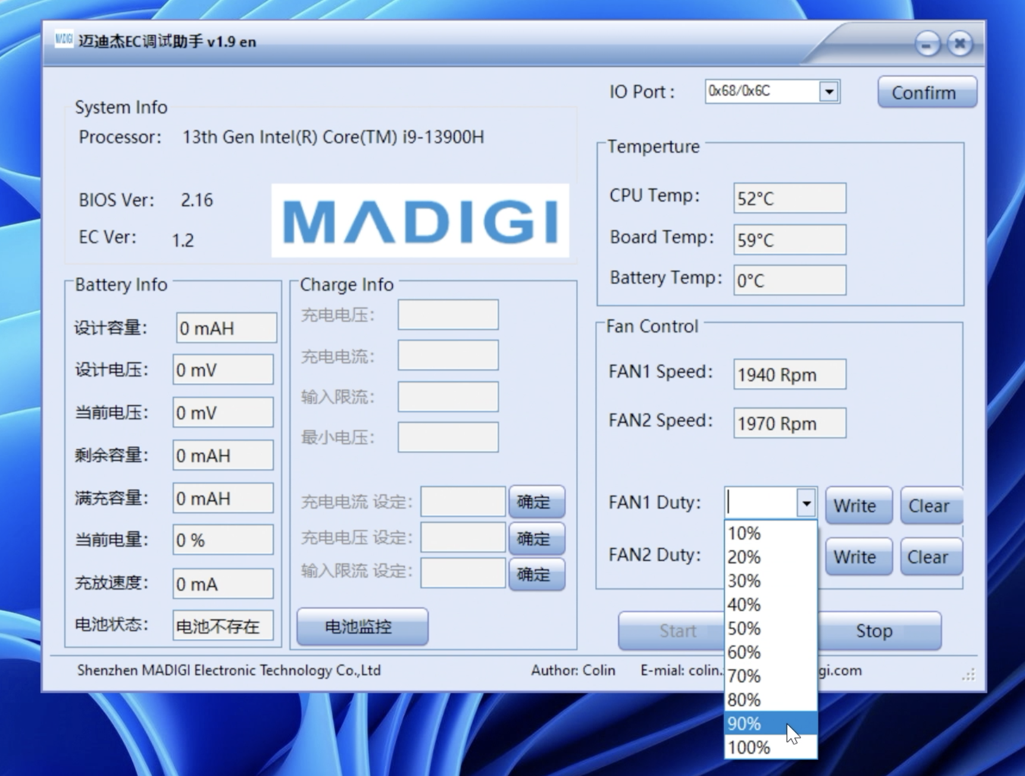Click the 设计容量 value field
Image resolution: width=1025 pixels, height=776 pixels.
pos(226,328)
